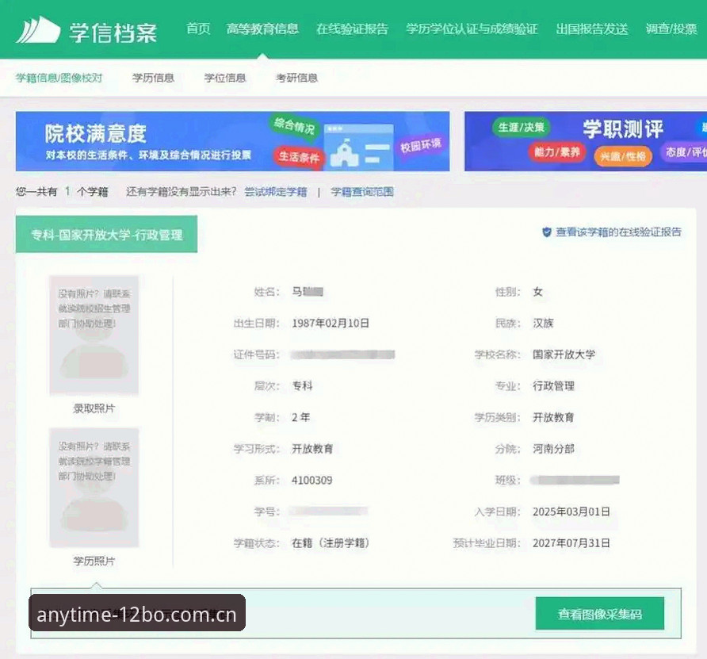Click major value 行政管理
The image size is (707, 659).
[553, 385]
